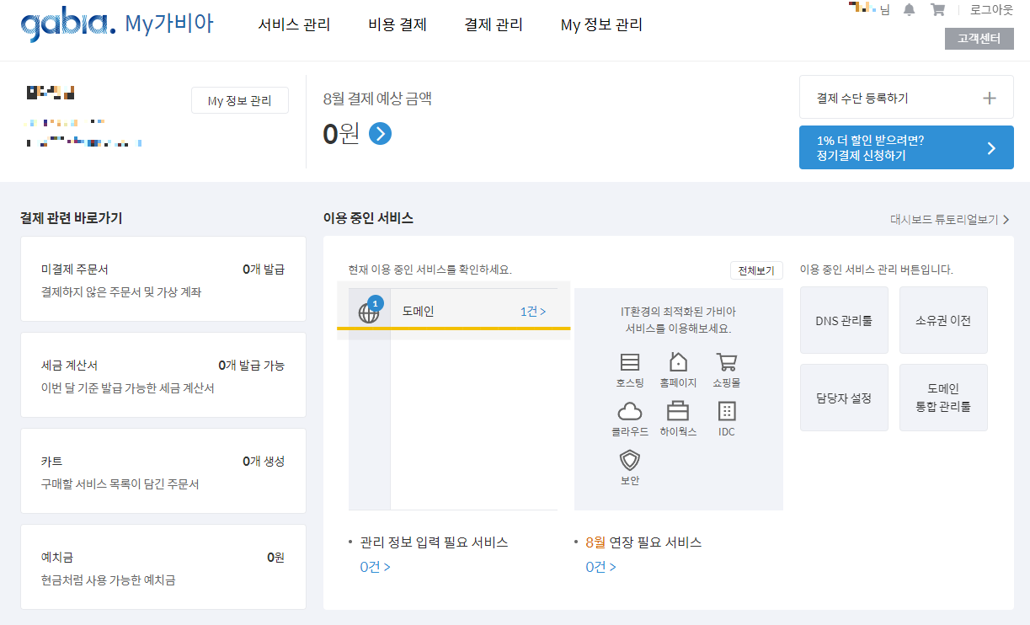The height and width of the screenshot is (625, 1030).
Task: Open the 홈페이지 service icon
Action: (678, 362)
